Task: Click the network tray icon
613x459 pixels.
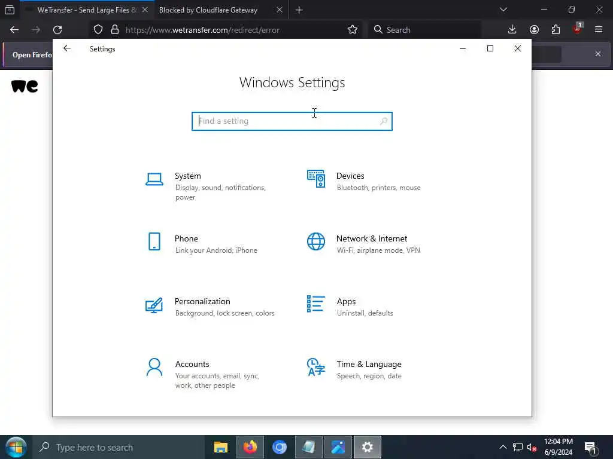Action: click(518, 448)
